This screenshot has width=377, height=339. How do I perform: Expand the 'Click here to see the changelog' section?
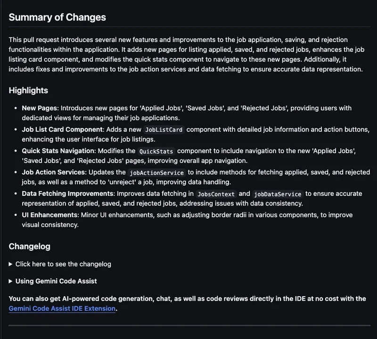[x=63, y=264]
